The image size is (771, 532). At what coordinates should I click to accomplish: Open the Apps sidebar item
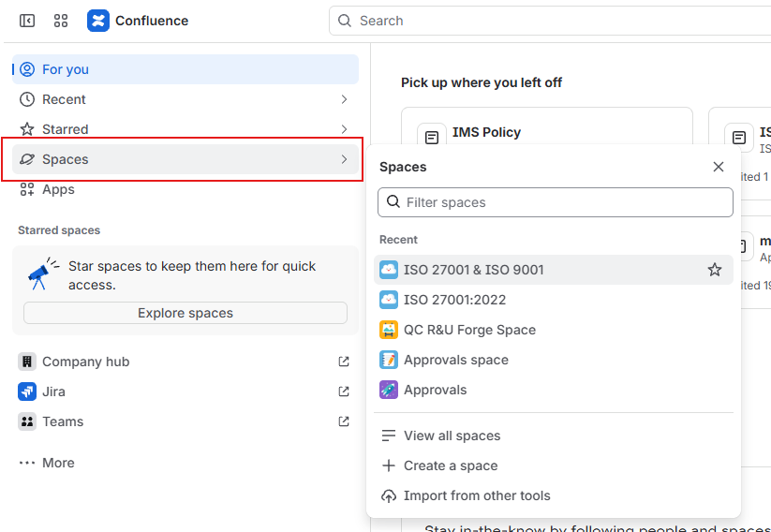[x=185, y=189]
